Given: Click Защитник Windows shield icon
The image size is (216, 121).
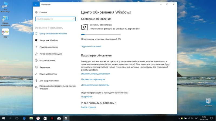Looking at the screenshot, I should [36, 40].
